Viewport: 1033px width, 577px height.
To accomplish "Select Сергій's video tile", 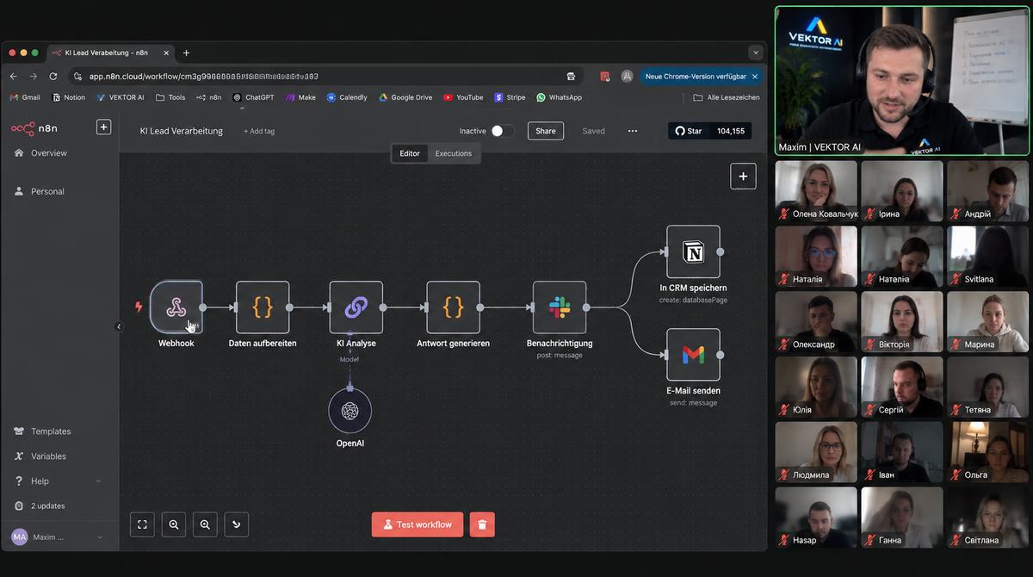I will click(902, 387).
